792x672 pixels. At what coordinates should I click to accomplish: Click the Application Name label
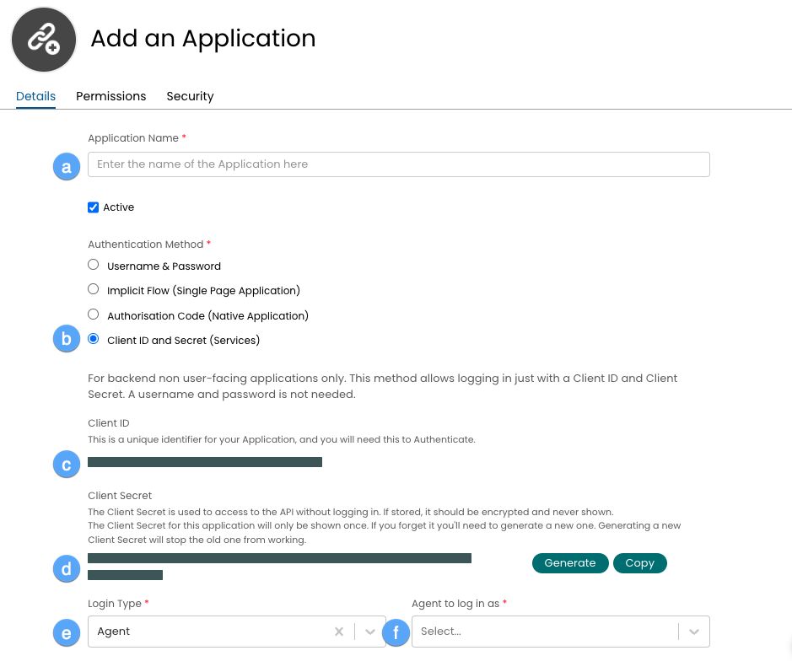[x=133, y=137]
